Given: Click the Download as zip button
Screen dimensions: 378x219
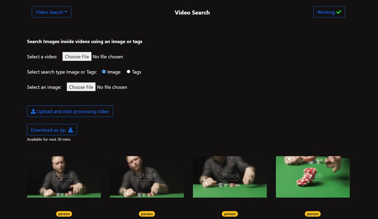Looking at the screenshot, I should pyautogui.click(x=52, y=130).
